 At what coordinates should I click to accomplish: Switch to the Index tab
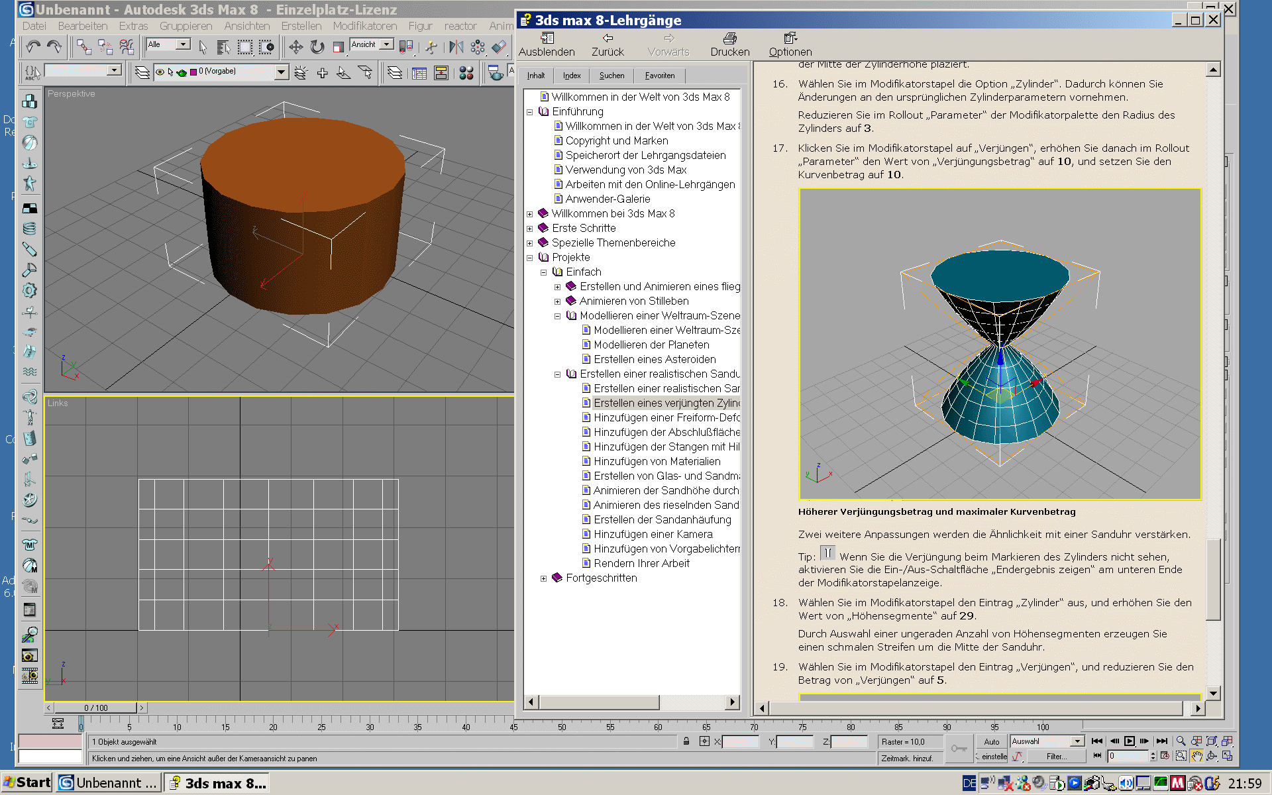pos(572,76)
